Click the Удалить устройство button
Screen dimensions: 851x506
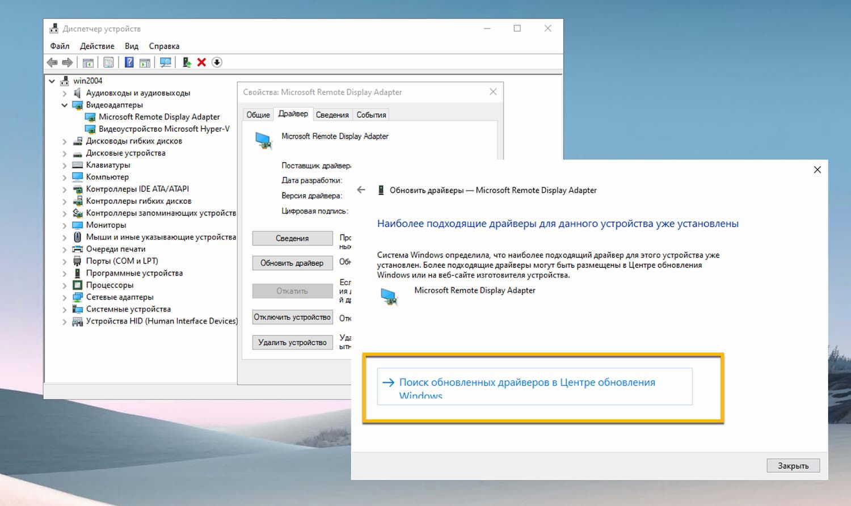pyautogui.click(x=292, y=343)
